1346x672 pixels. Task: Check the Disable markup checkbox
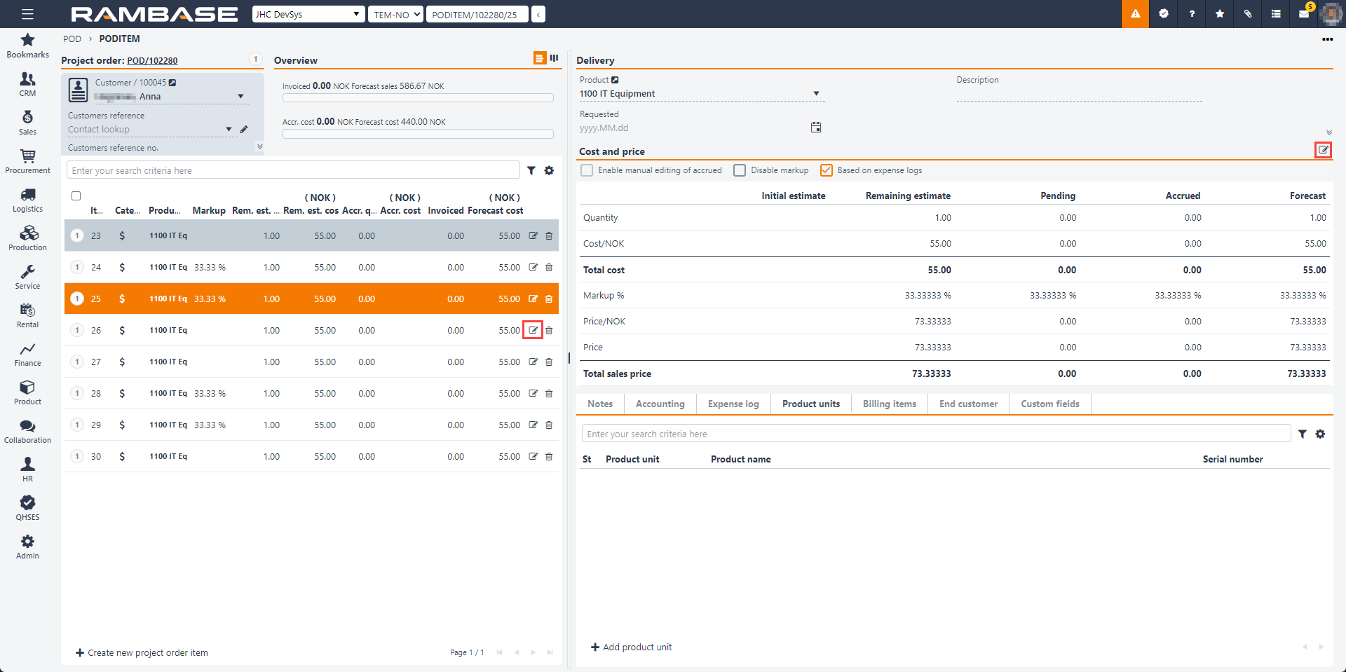(x=740, y=170)
